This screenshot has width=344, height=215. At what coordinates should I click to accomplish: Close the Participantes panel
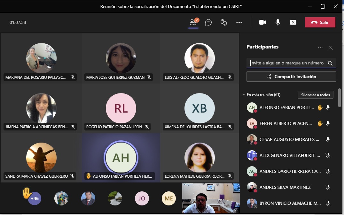pos(330,48)
